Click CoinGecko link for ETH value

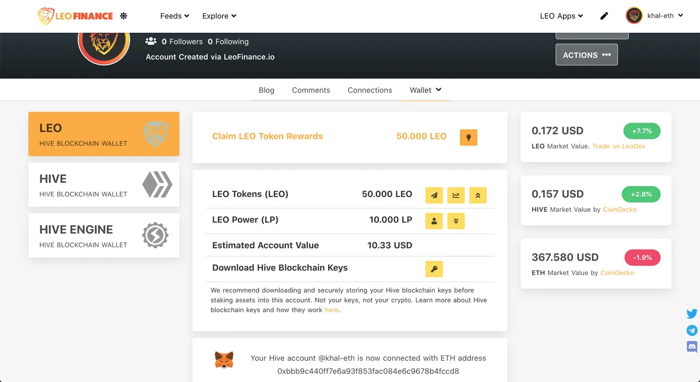[617, 273]
